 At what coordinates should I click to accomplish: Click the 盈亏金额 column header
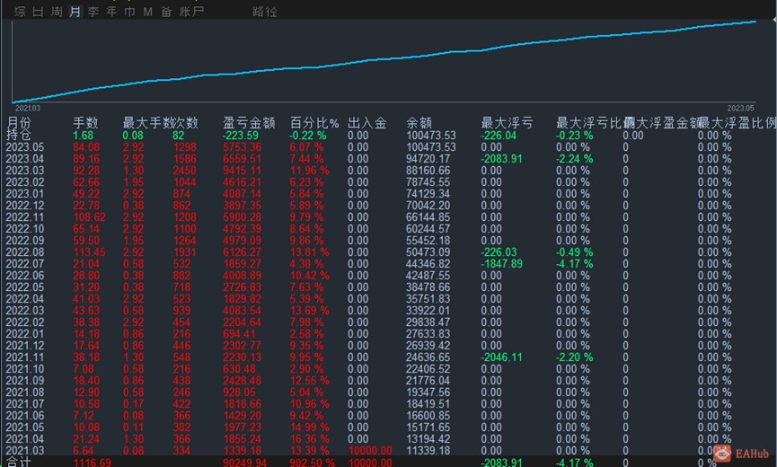[x=249, y=123]
